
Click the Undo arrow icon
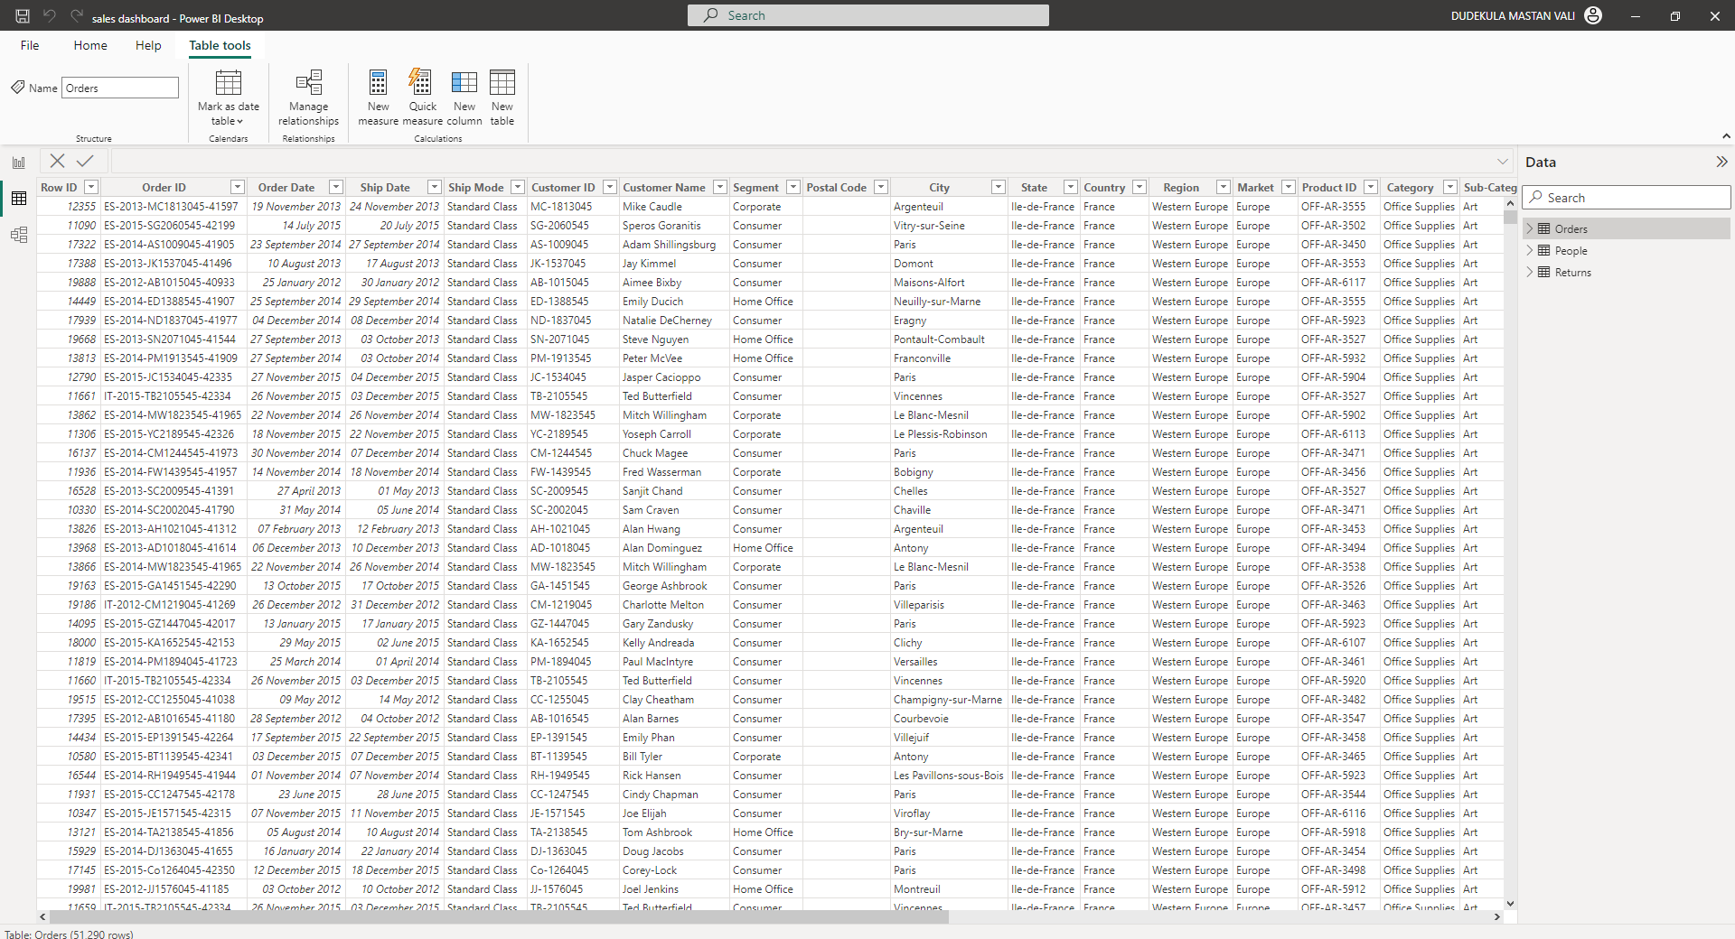pos(50,15)
